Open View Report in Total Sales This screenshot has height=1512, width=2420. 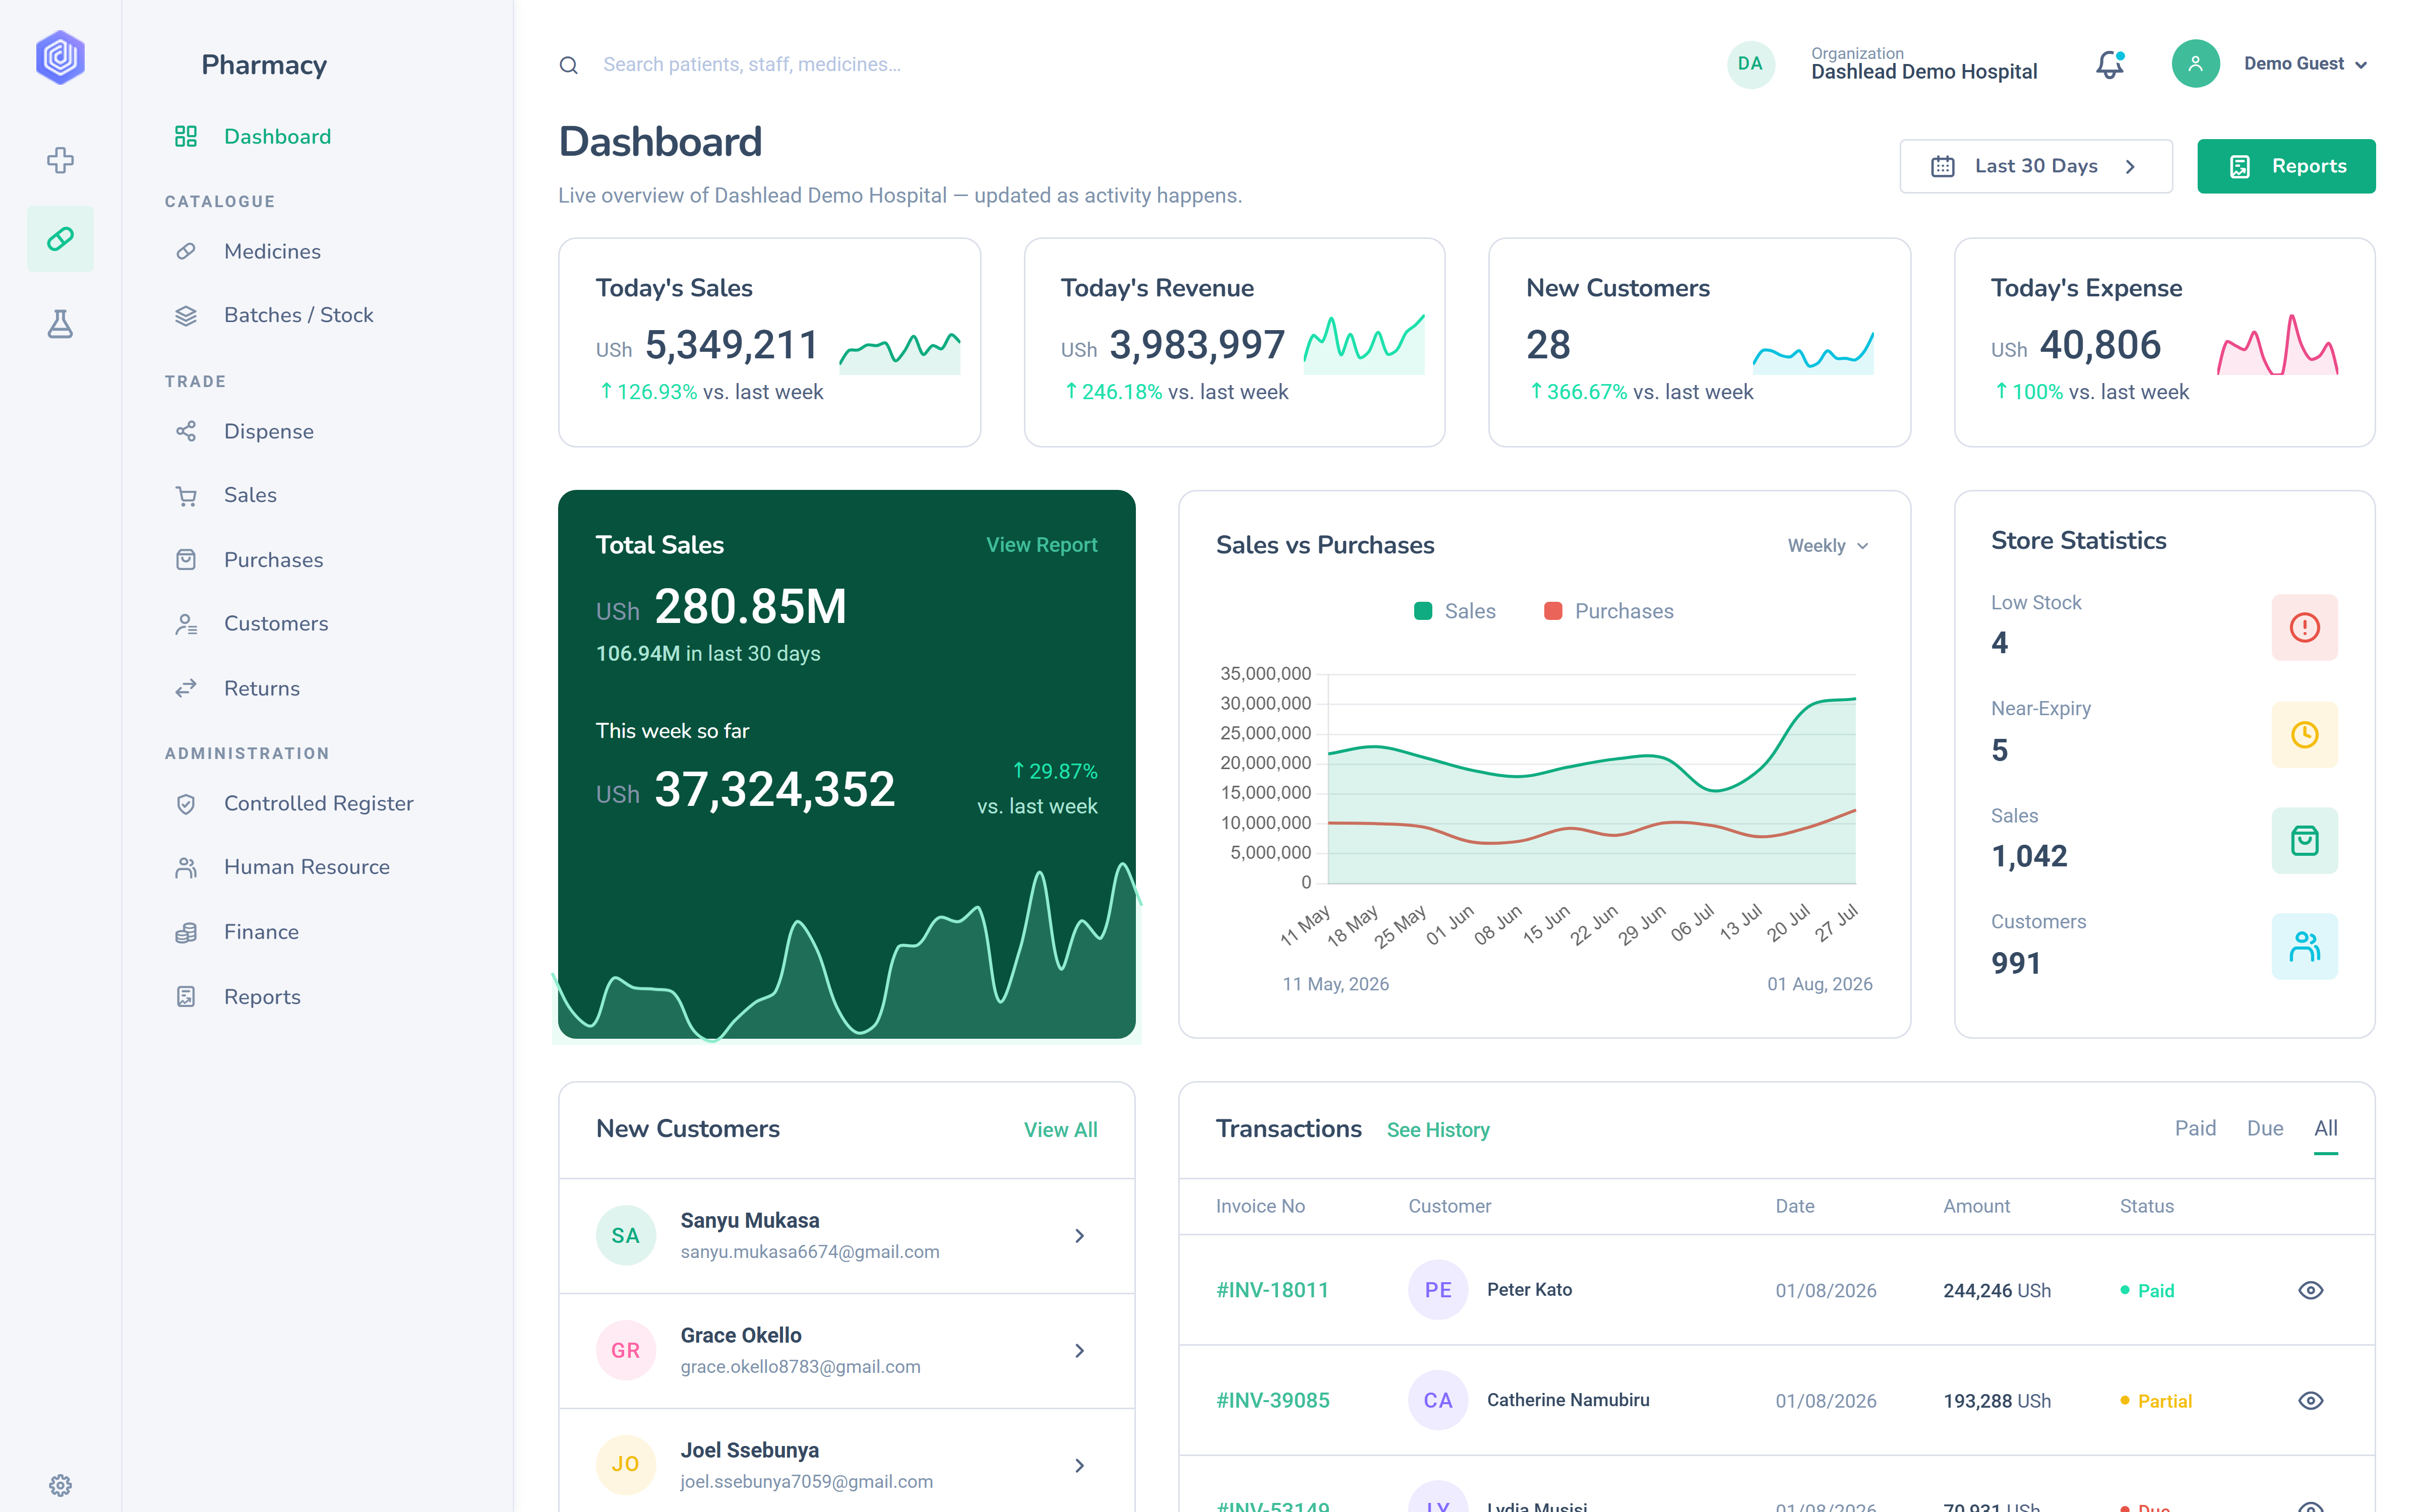click(x=1041, y=545)
